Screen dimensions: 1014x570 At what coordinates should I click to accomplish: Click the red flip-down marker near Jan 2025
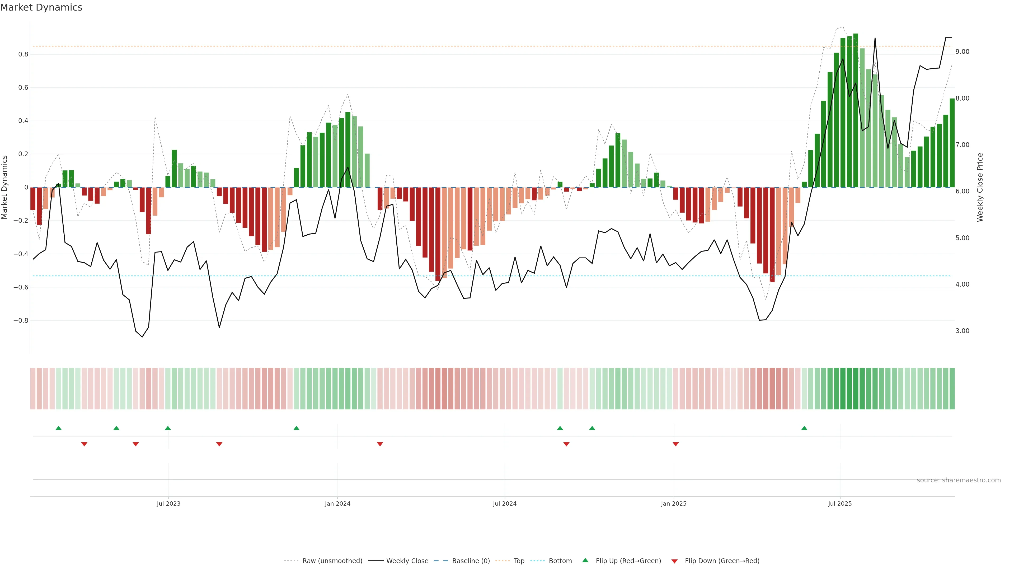[675, 444]
